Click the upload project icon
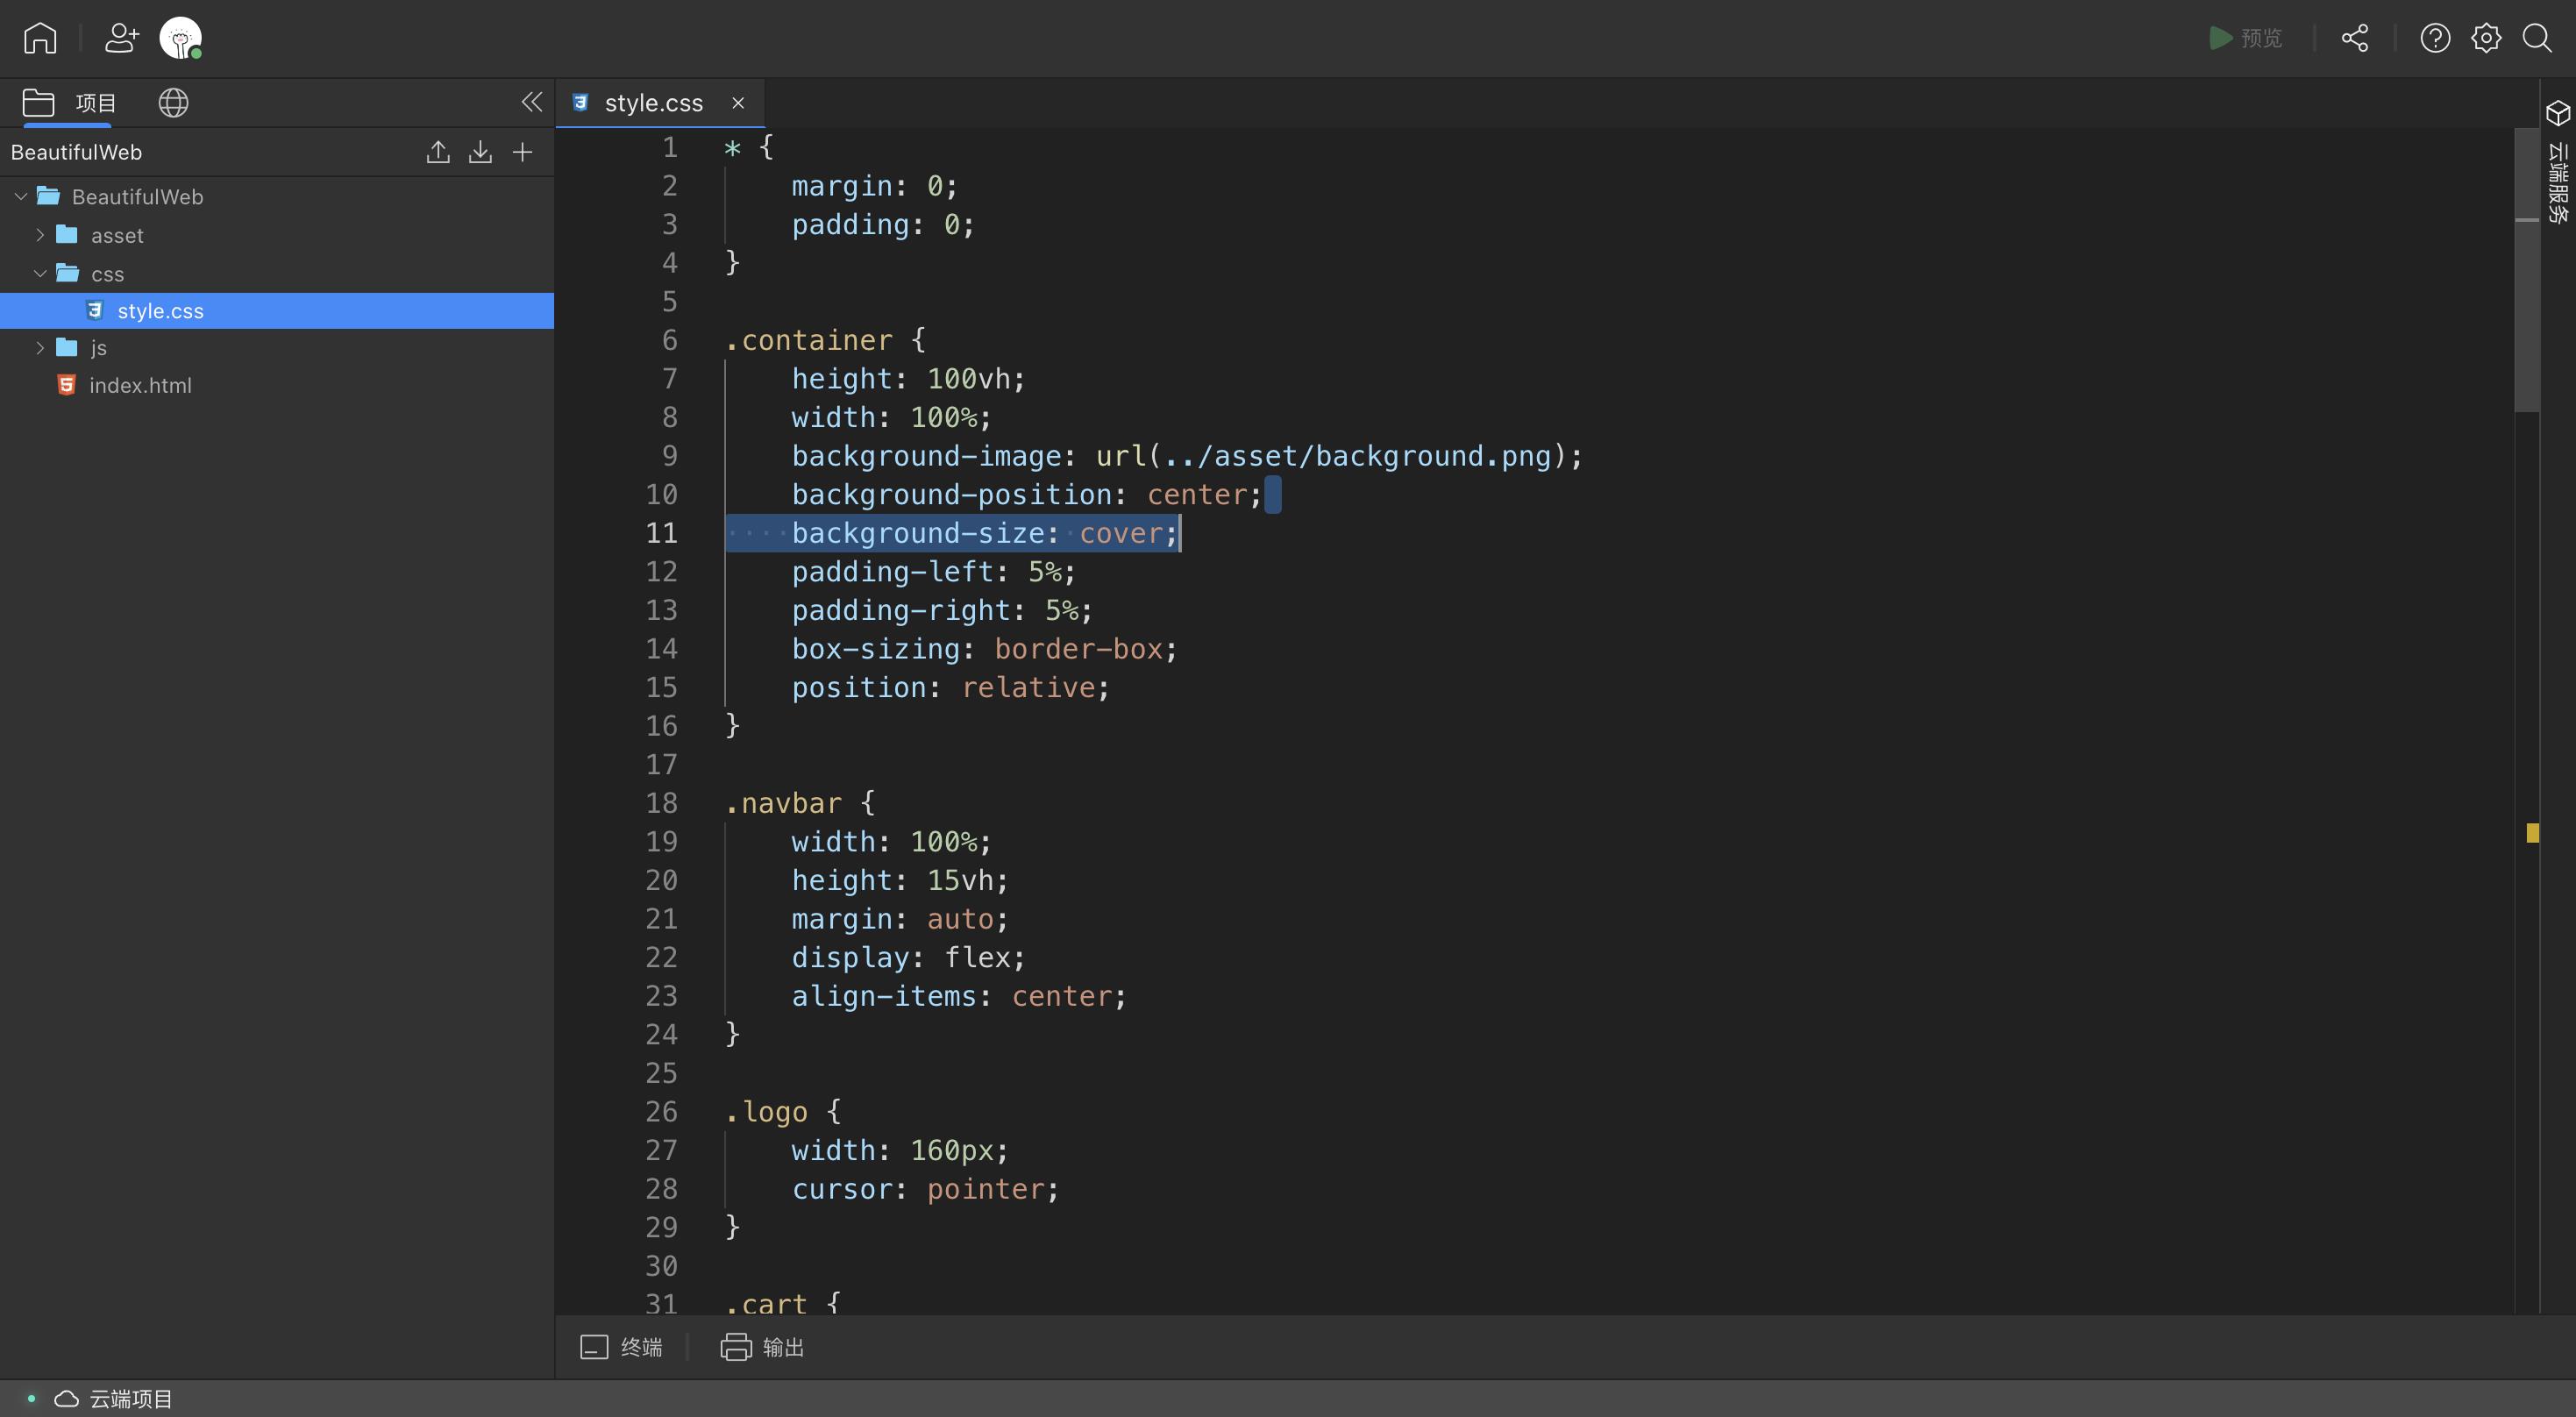Viewport: 2576px width, 1417px height. click(438, 152)
